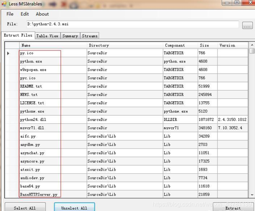
Task: Click the size value 51999
Action: tap(204, 86)
